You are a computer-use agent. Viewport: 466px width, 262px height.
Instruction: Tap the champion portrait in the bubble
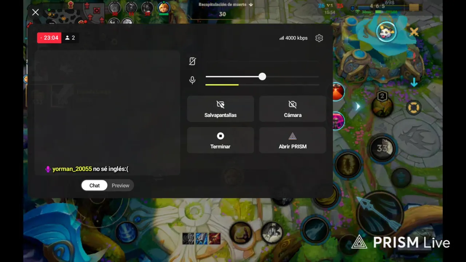tap(386, 32)
